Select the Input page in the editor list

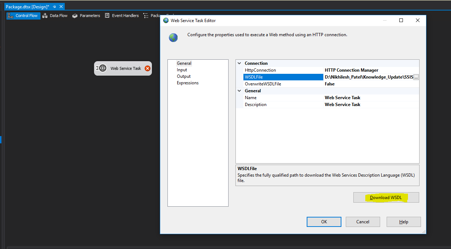(x=182, y=70)
